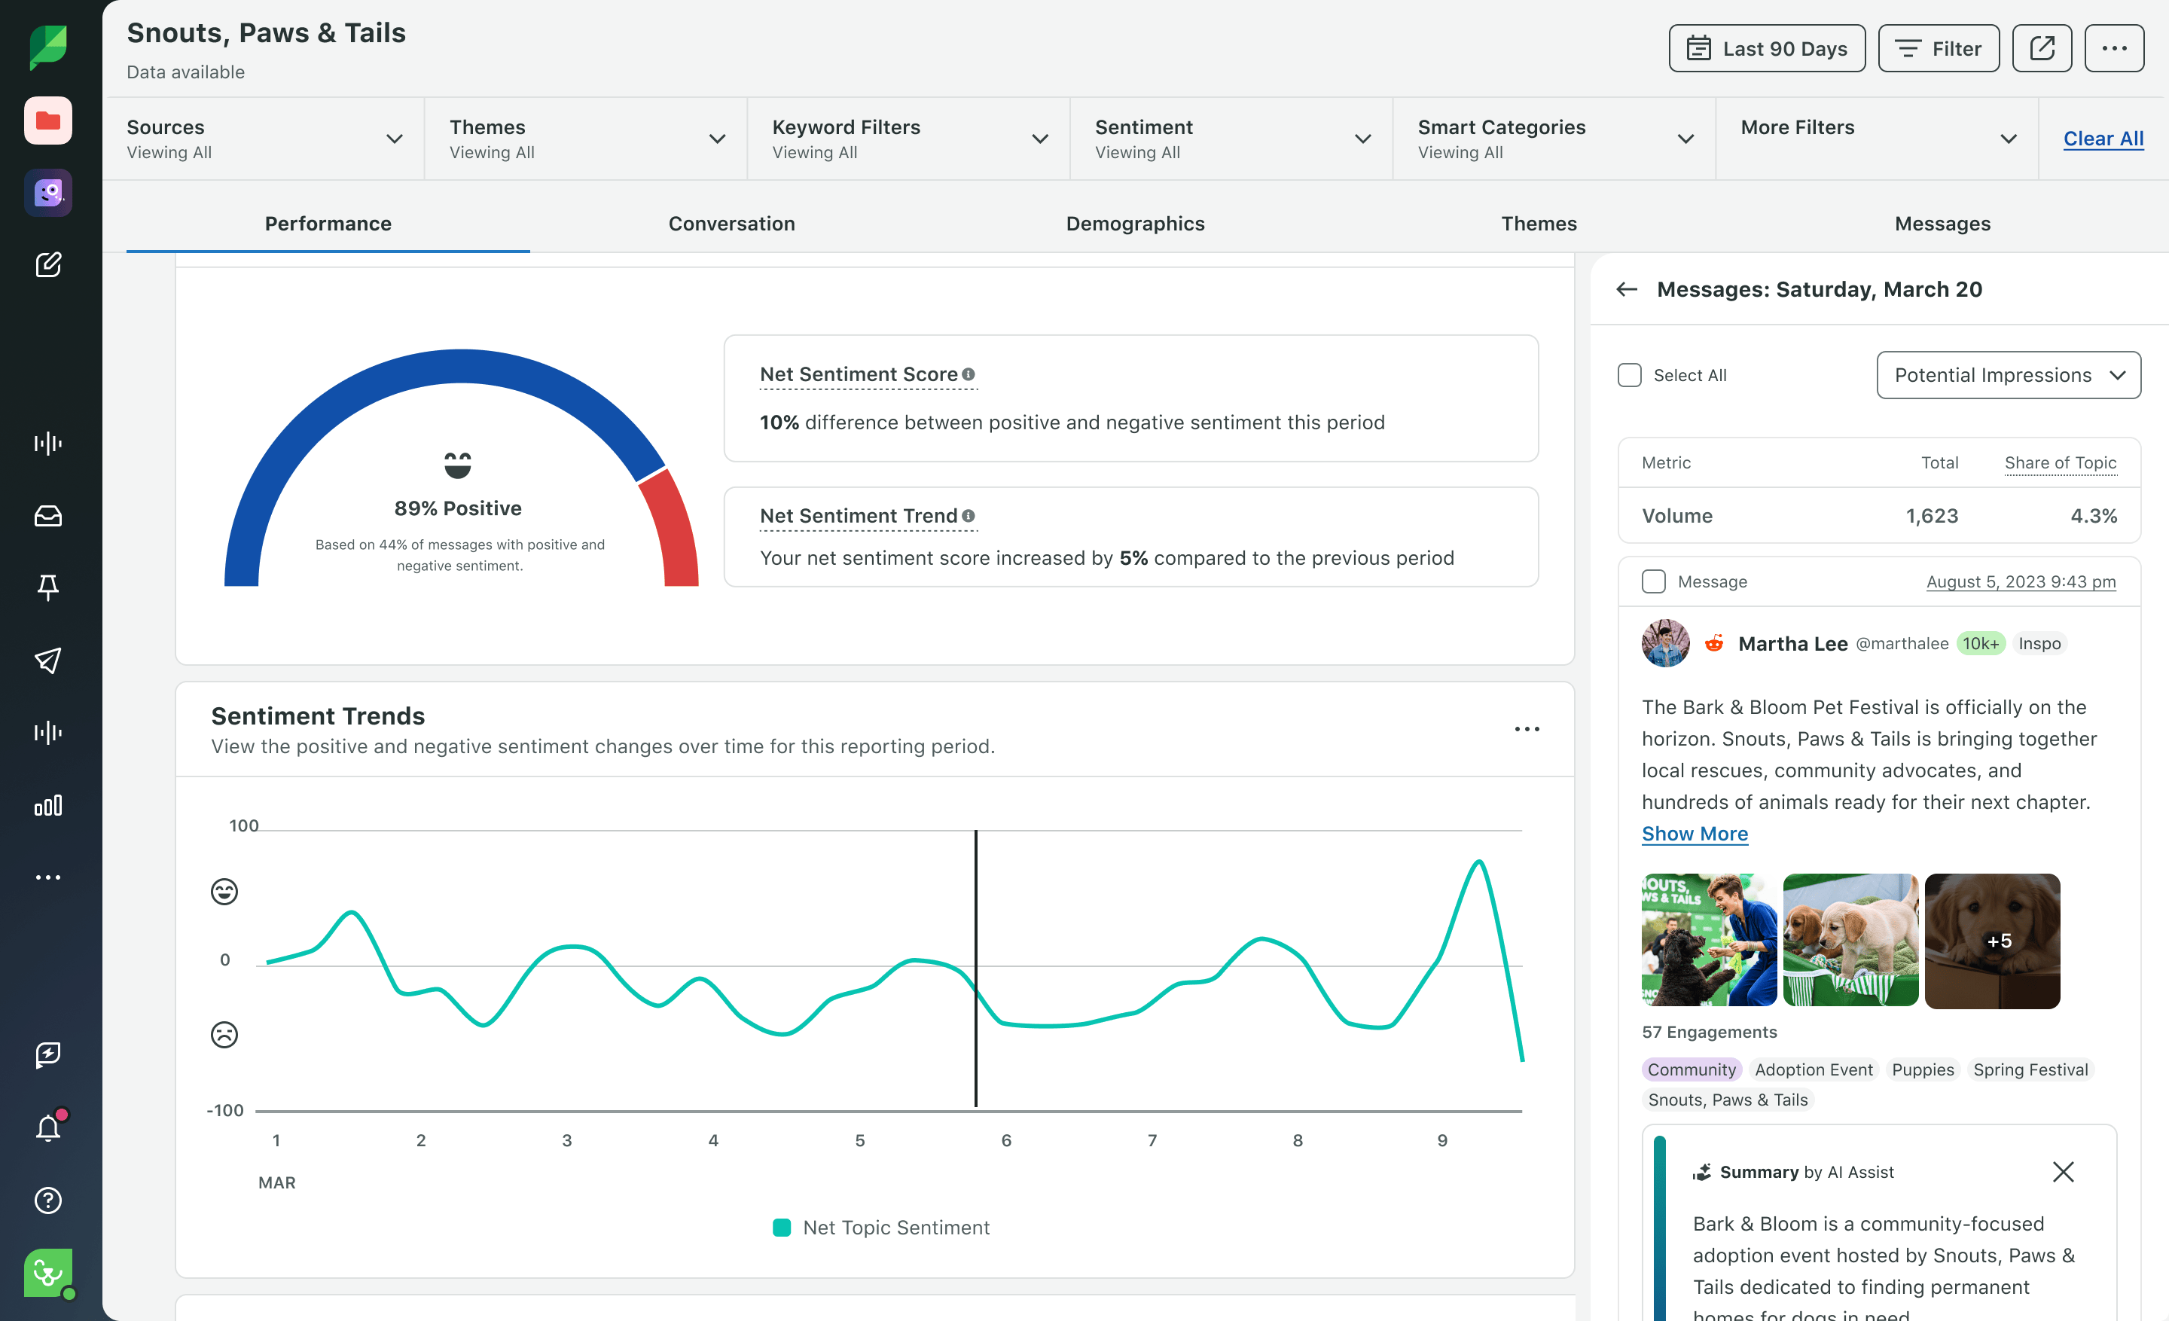Screen dimensions: 2169x1321
Task: Clear all filters with Clear All
Action: 2105,138
